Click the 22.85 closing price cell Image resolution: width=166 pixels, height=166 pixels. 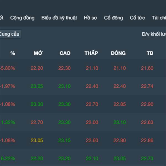120,104
